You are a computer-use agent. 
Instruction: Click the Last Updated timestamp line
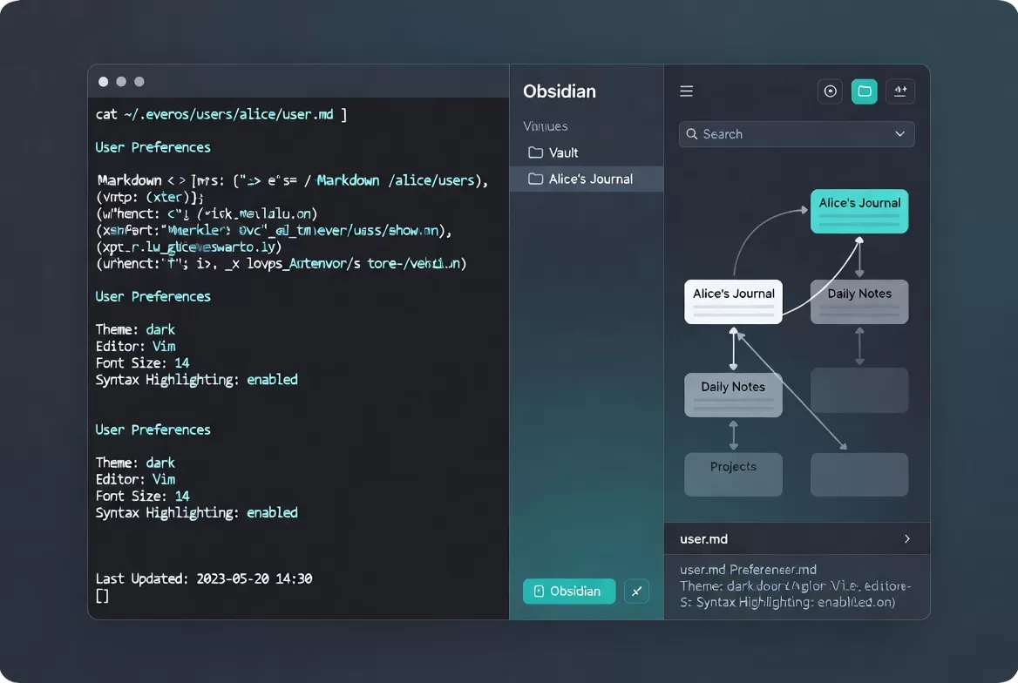click(x=204, y=578)
